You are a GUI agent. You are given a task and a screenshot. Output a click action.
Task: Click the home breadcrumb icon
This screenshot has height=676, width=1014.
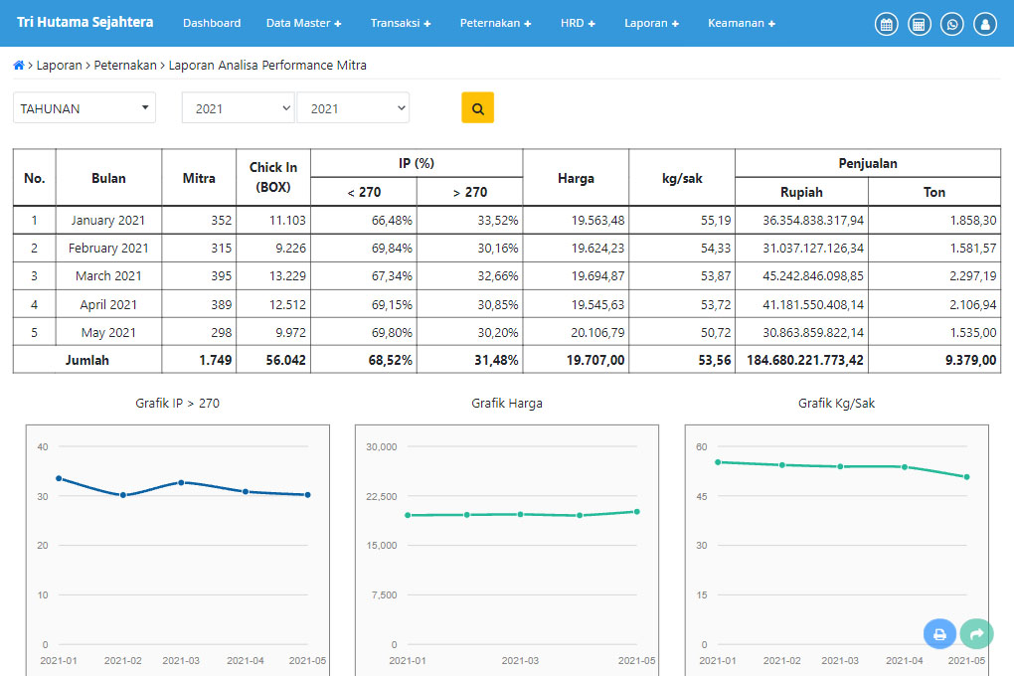[x=19, y=66]
